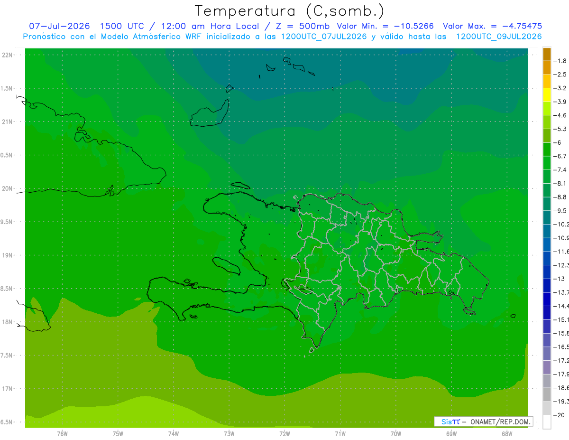Viewport: 569px width, 440px height.
Task: Click the "20N" latitude label
Action: (x=7, y=188)
